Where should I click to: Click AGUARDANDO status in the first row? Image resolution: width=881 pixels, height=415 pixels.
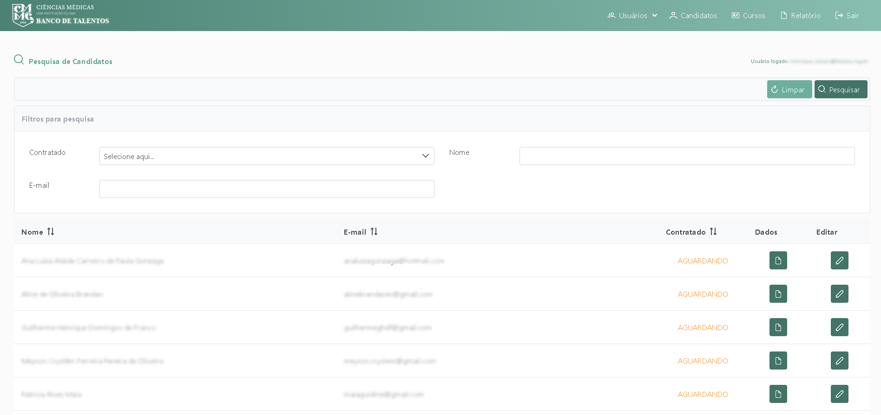(703, 261)
